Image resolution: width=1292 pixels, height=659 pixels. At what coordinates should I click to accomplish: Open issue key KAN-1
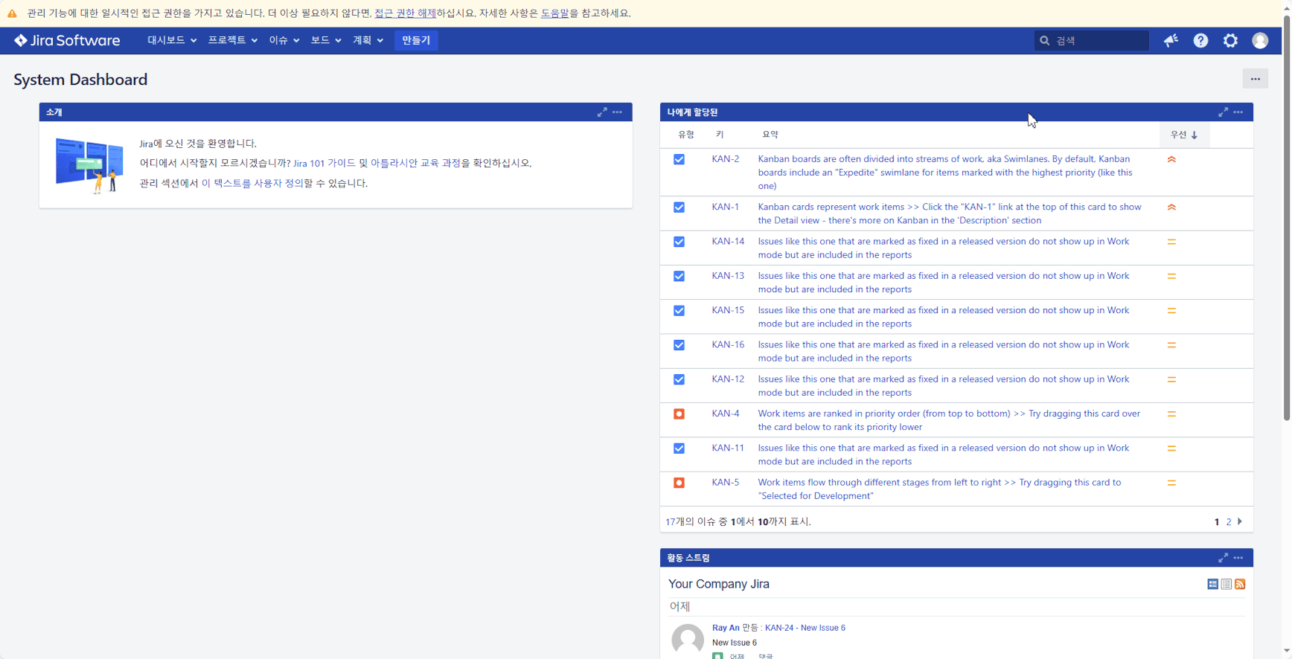[x=725, y=207]
